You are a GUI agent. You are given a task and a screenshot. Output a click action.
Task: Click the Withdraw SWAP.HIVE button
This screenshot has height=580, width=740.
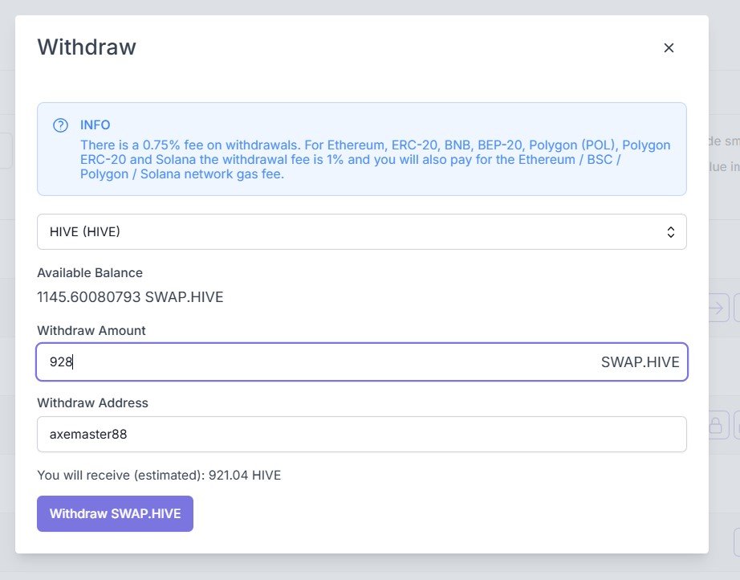115,513
